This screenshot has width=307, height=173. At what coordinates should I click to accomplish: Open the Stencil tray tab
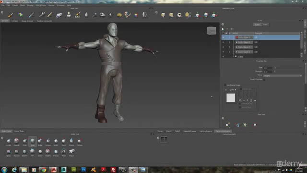click(168, 131)
